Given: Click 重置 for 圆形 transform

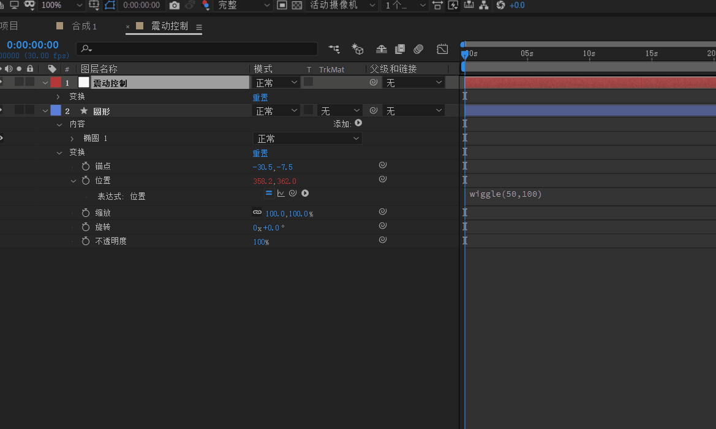Looking at the screenshot, I should [x=260, y=153].
